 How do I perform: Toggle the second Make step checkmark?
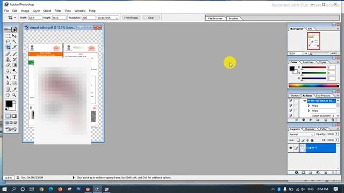[291, 111]
